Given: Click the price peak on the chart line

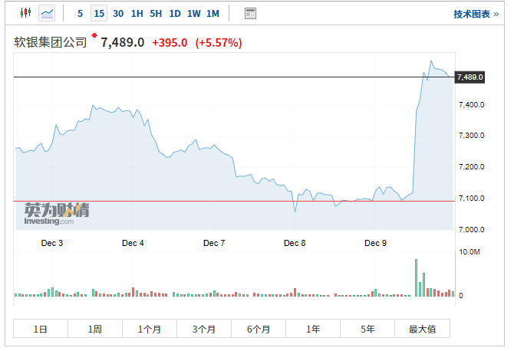Looking at the screenshot, I should click(x=431, y=61).
